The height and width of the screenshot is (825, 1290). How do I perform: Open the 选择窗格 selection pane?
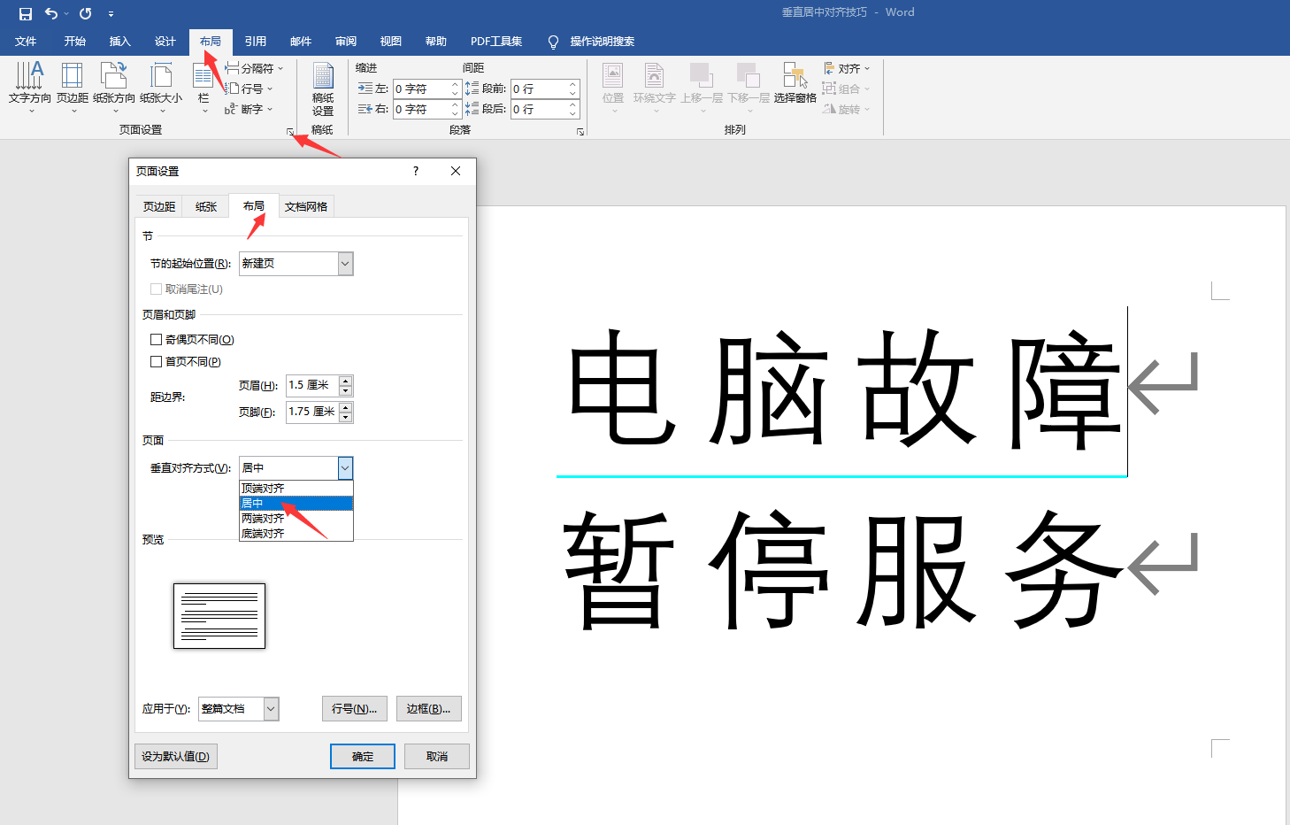point(795,83)
